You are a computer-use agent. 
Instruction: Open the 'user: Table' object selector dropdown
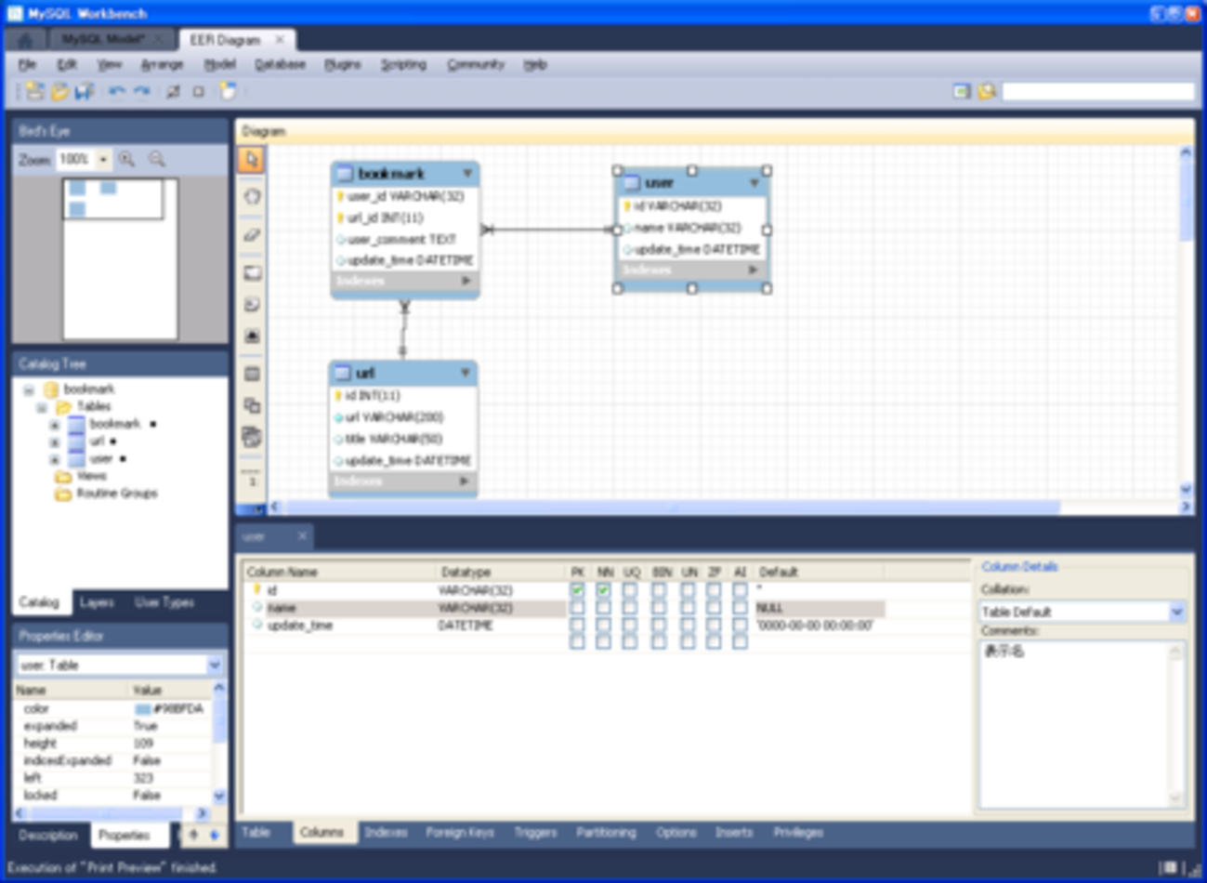tap(215, 665)
